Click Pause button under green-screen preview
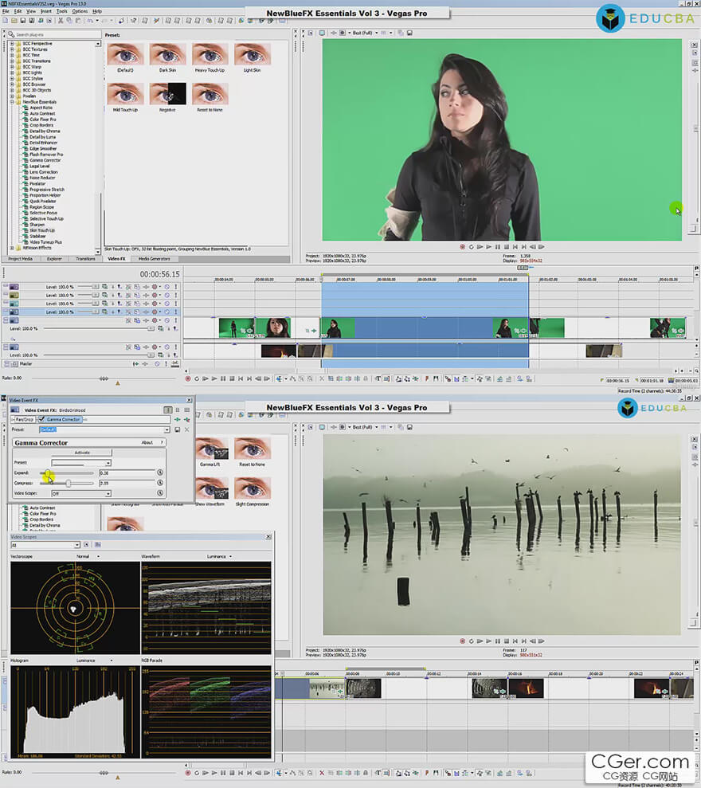The width and height of the screenshot is (701, 788). click(x=498, y=247)
